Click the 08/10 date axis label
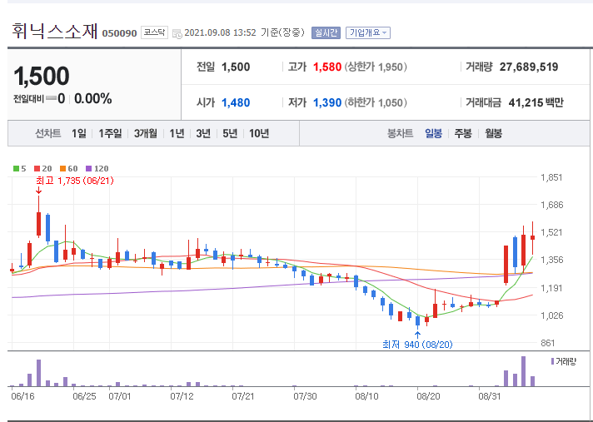Viewport: 593px width, 422px height. (x=366, y=396)
